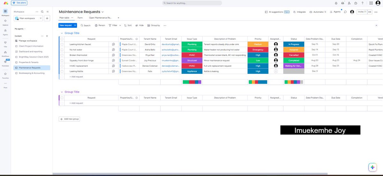Open Dashboard and reporting
The image size is (383, 176).
(x=30, y=51)
